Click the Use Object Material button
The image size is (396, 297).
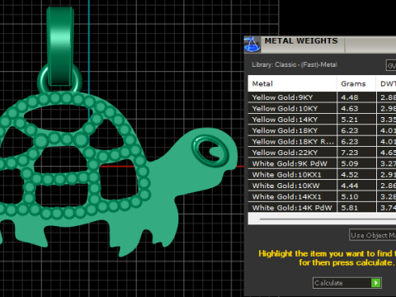pos(373,235)
